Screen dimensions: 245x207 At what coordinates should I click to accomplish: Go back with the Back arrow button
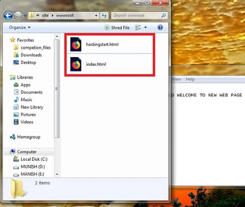[8, 15]
